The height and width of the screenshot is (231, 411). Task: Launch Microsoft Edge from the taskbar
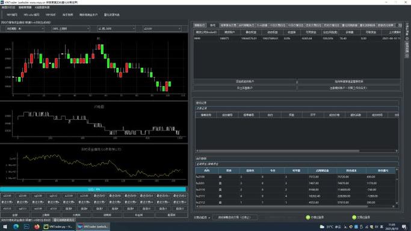click(x=16, y=227)
